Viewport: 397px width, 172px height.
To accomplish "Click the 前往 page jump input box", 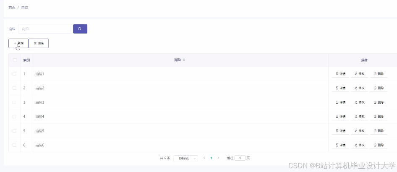I will tap(240, 158).
